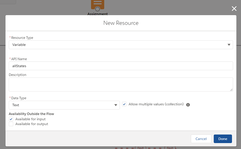This screenshot has width=241, height=149.
Task: Click the Done button
Action: pyautogui.click(x=223, y=139)
